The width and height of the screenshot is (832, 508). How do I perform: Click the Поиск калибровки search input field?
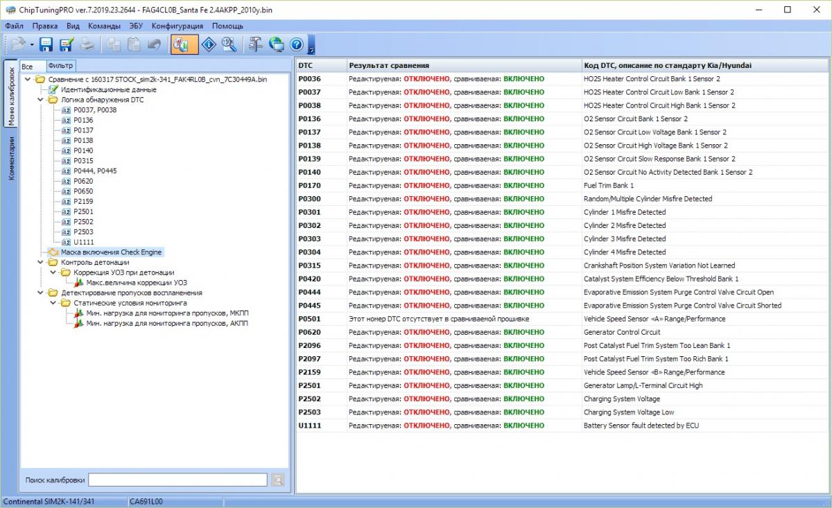pos(177,480)
